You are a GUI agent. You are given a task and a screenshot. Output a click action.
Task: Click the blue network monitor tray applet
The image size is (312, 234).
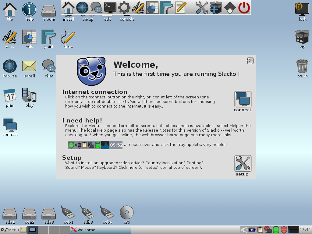click(252, 230)
